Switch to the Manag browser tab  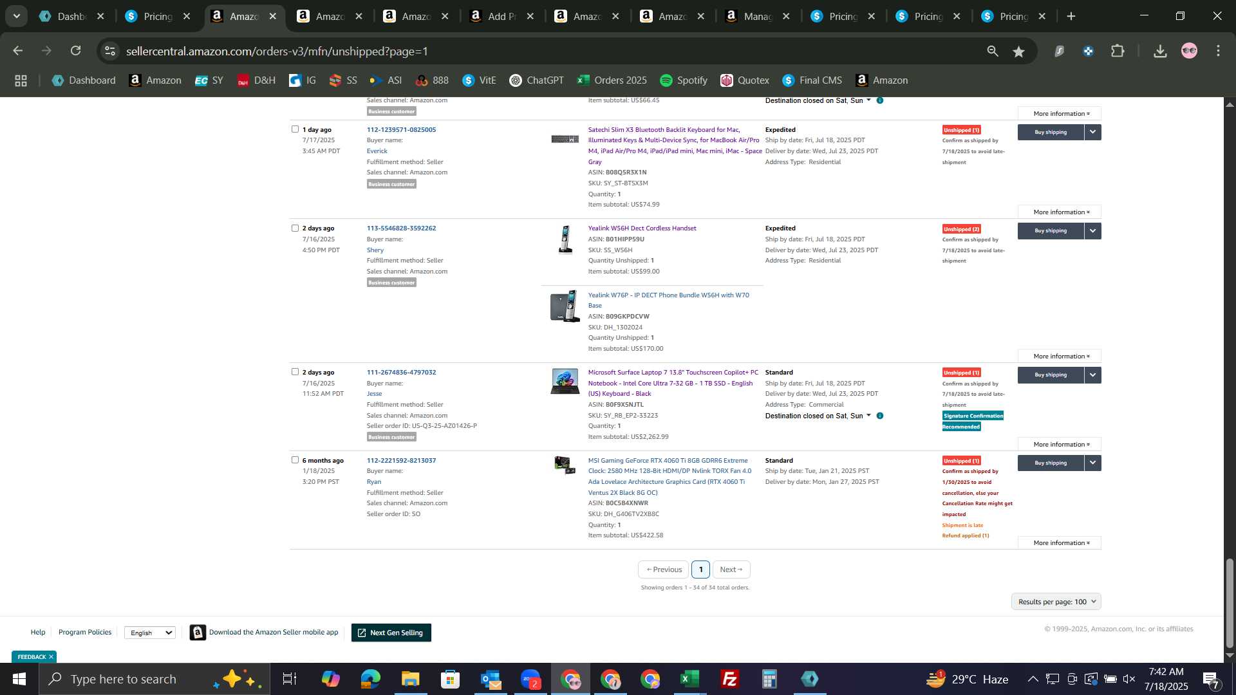(757, 16)
